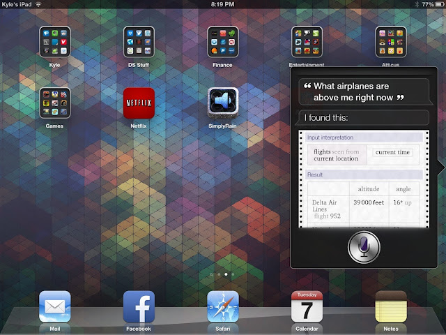Open Notes from the dock

(391, 306)
